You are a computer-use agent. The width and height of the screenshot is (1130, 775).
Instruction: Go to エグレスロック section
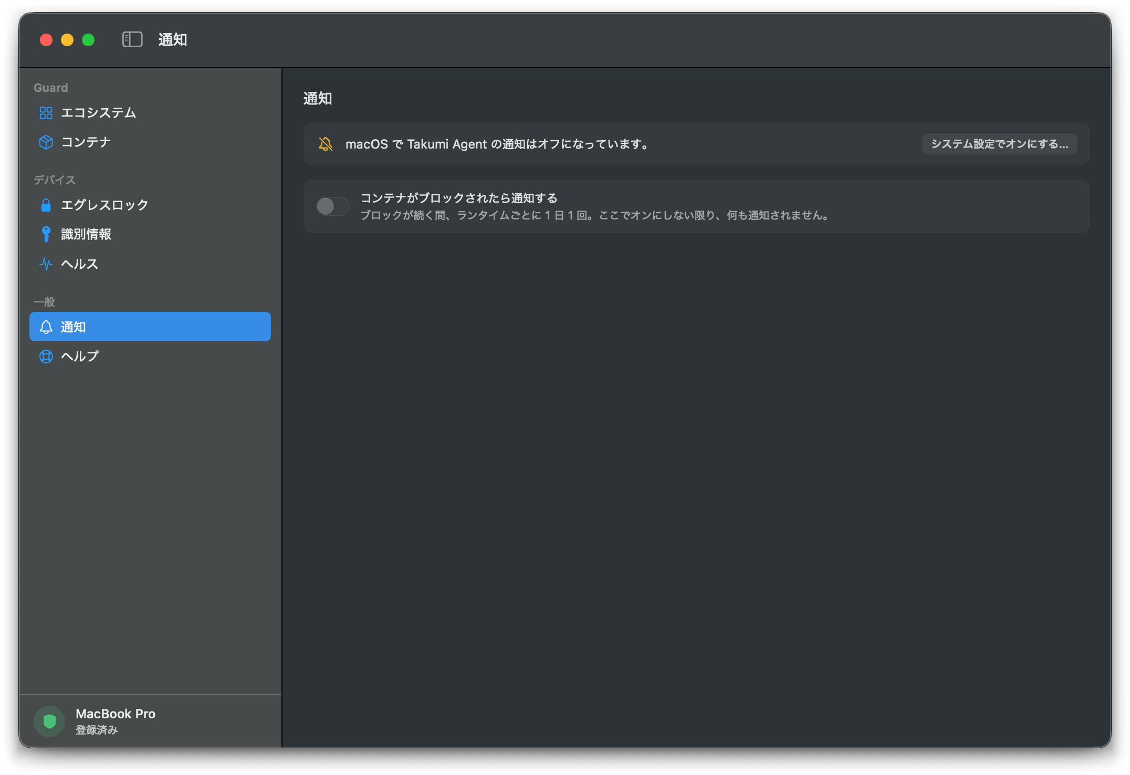pos(150,205)
